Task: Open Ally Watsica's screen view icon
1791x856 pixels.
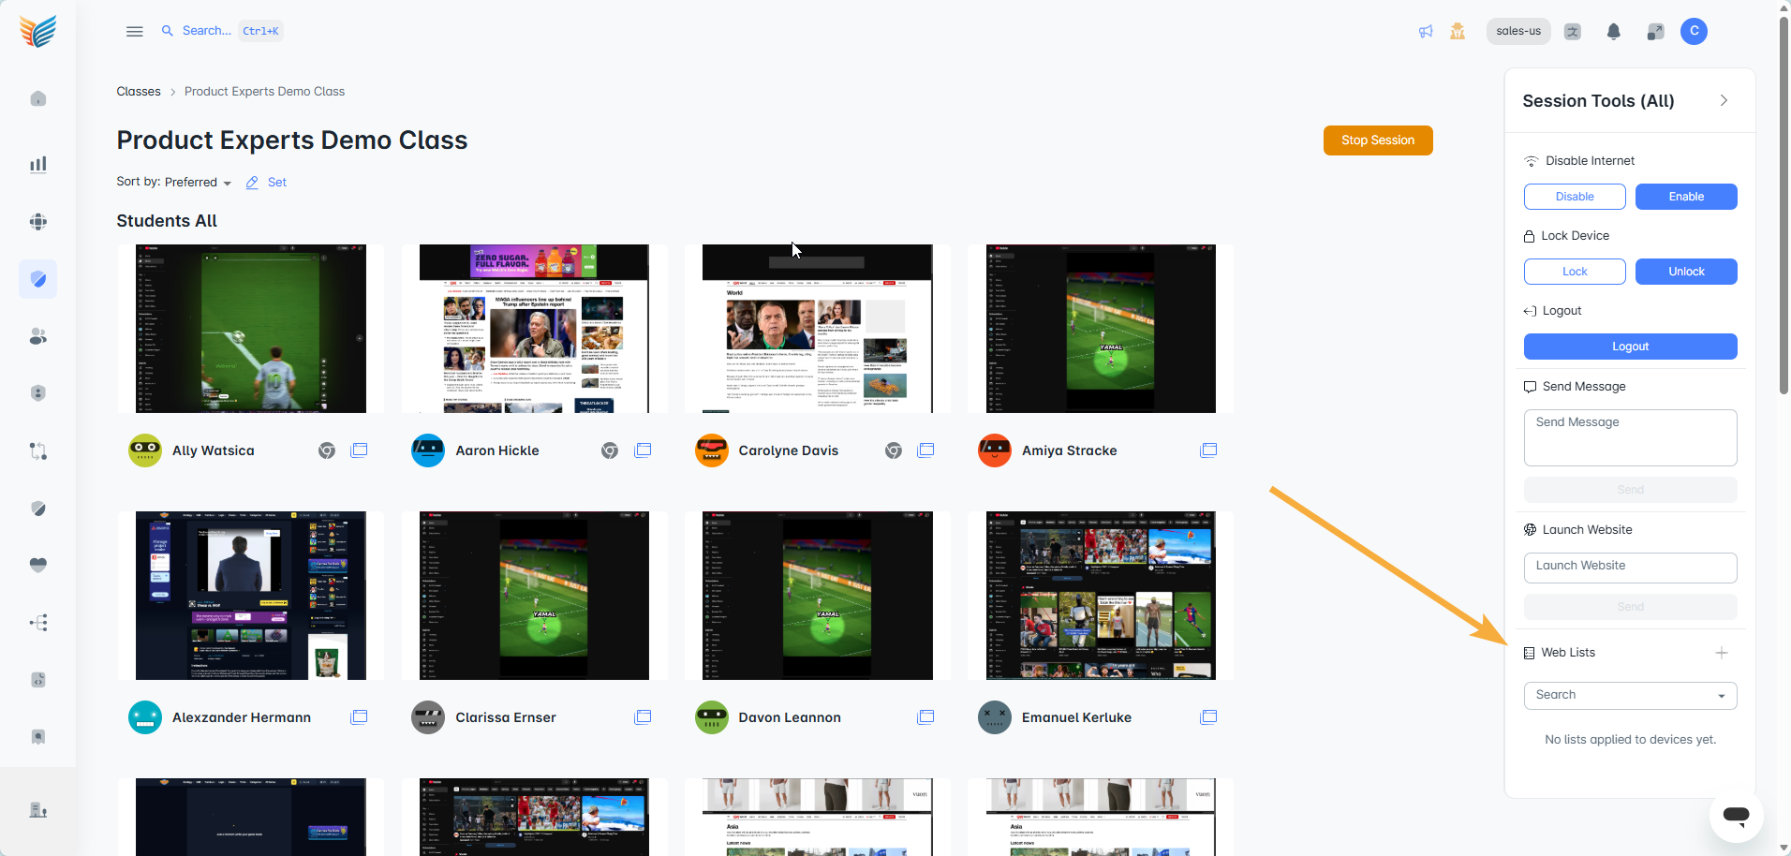Action: [359, 450]
